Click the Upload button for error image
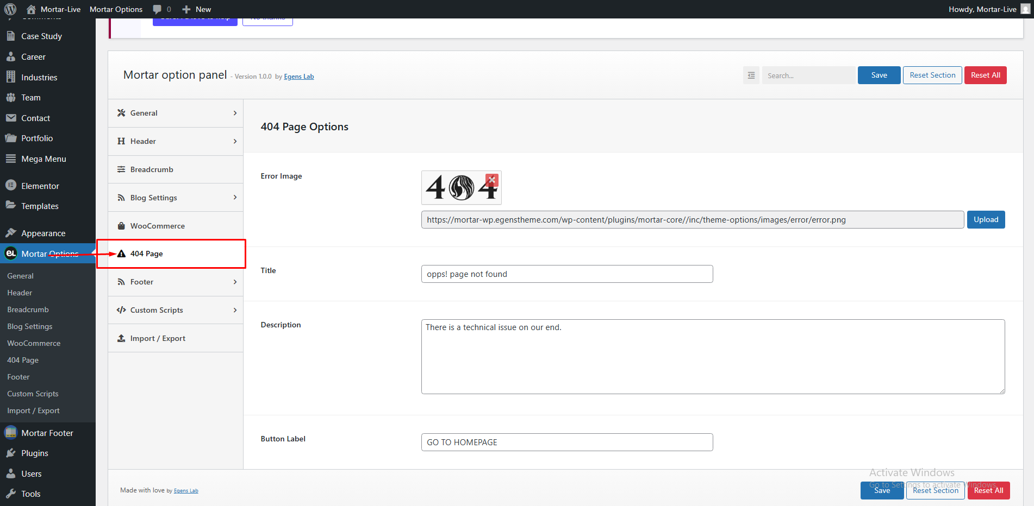Viewport: 1034px width, 506px height. pyautogui.click(x=986, y=220)
